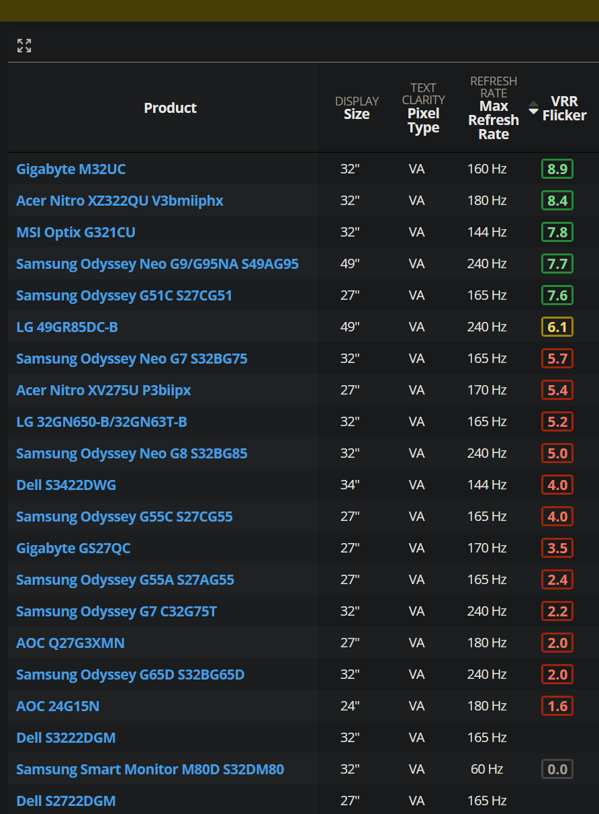Expand the table to fullscreen view
The height and width of the screenshot is (814, 599).
(24, 46)
